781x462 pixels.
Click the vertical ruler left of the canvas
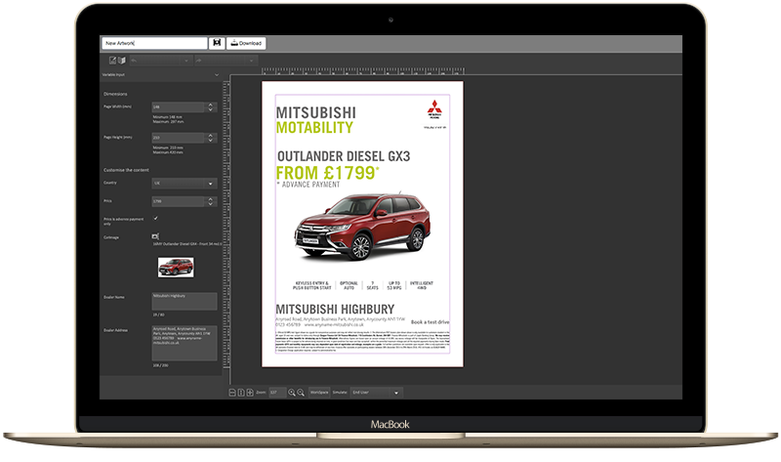226,225
